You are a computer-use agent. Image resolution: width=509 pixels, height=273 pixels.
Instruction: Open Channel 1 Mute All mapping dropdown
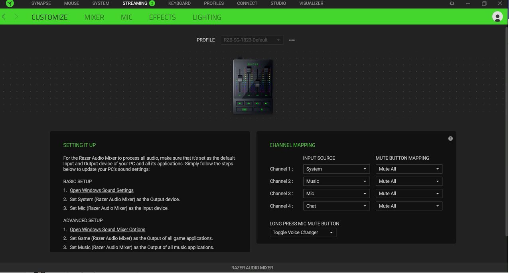point(409,169)
